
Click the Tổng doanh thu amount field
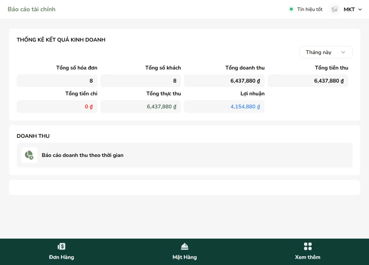point(224,81)
